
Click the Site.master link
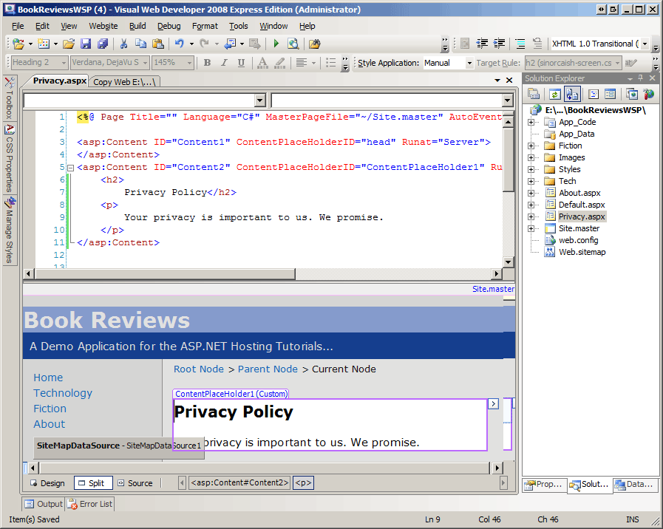(x=493, y=289)
